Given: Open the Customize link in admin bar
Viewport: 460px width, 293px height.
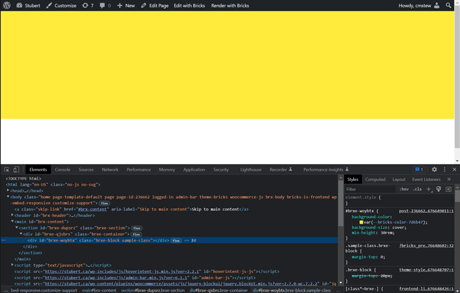Looking at the screenshot, I should [61, 5].
